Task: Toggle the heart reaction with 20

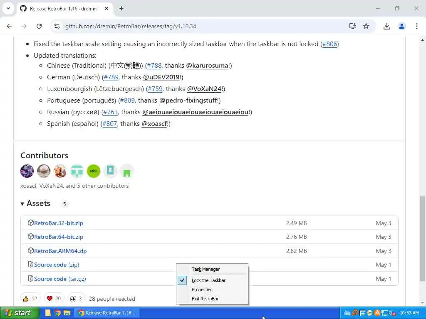Action: [x=54, y=299]
